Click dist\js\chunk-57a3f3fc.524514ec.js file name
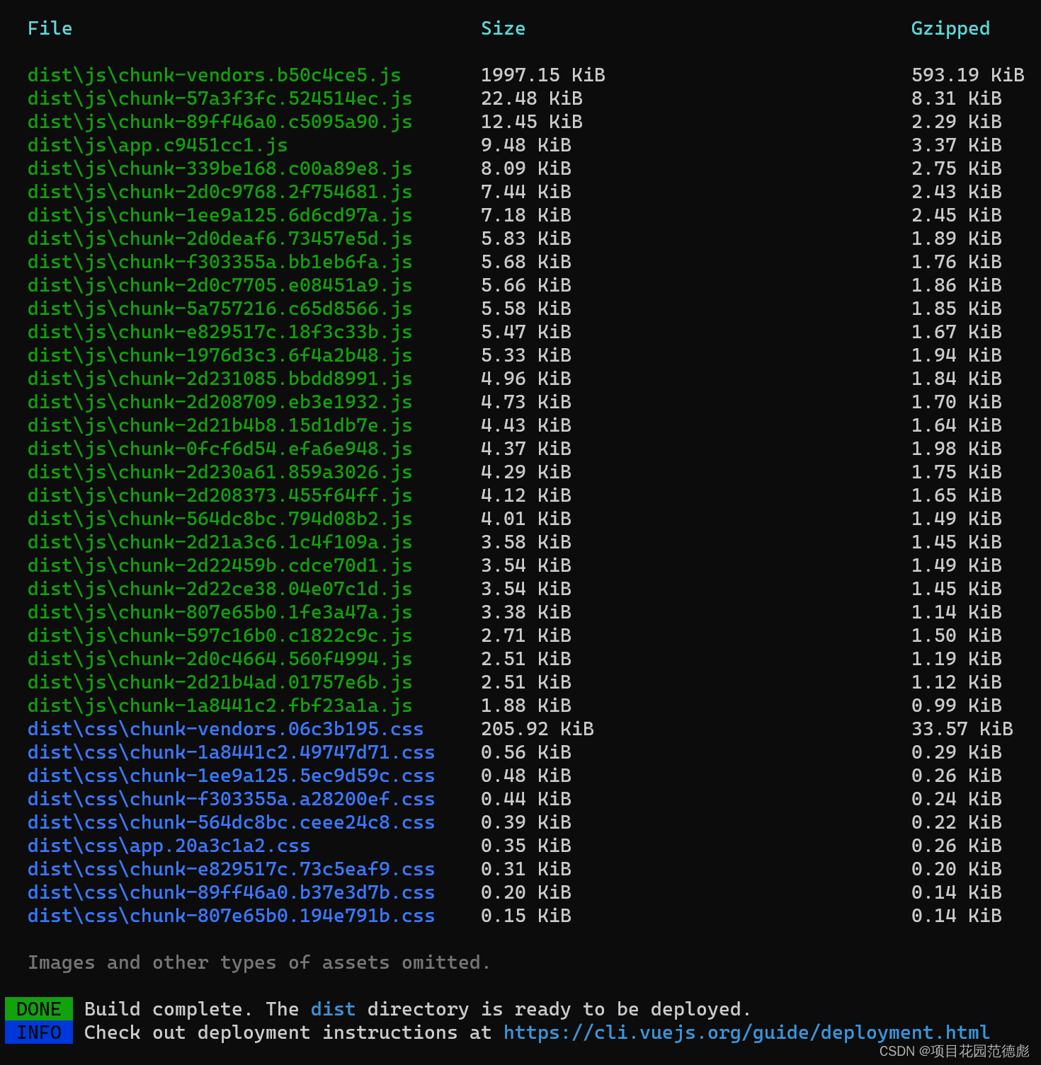 tap(220, 98)
